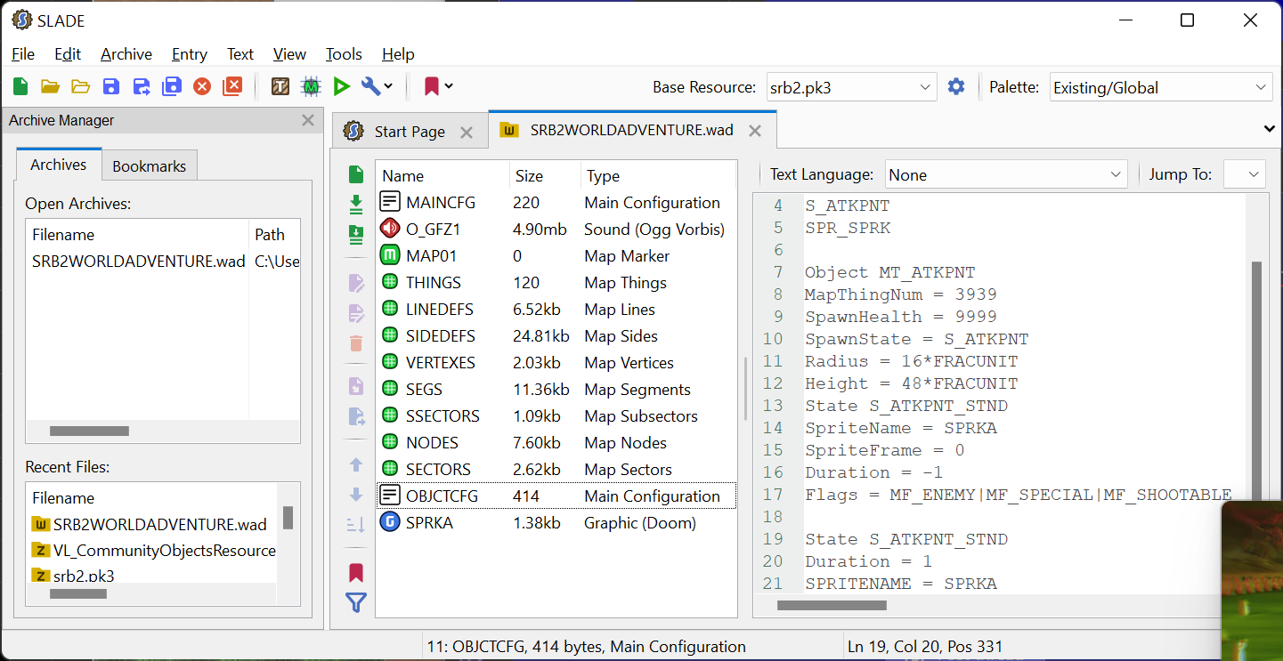This screenshot has width=1283, height=661.
Task: Click the Open Directory outlined folder icon
Action: click(x=81, y=86)
